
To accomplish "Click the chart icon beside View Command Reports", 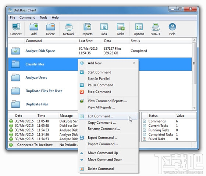I will 82,101.
